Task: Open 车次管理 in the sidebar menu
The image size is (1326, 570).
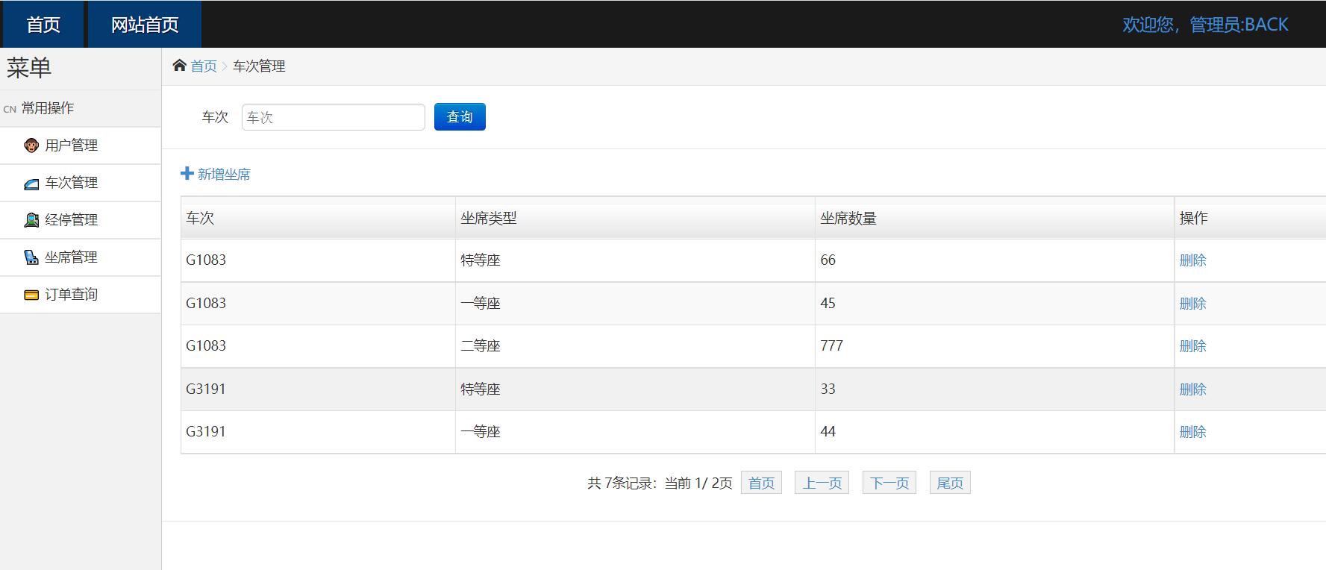Action: [81, 183]
